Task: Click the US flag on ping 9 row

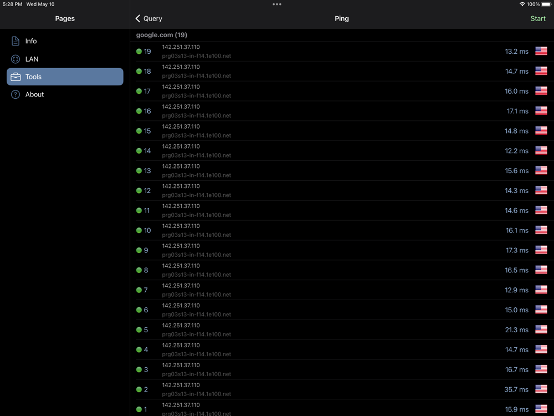Action: click(541, 250)
